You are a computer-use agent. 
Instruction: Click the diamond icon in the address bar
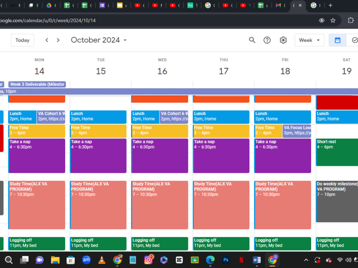[x=321, y=20]
